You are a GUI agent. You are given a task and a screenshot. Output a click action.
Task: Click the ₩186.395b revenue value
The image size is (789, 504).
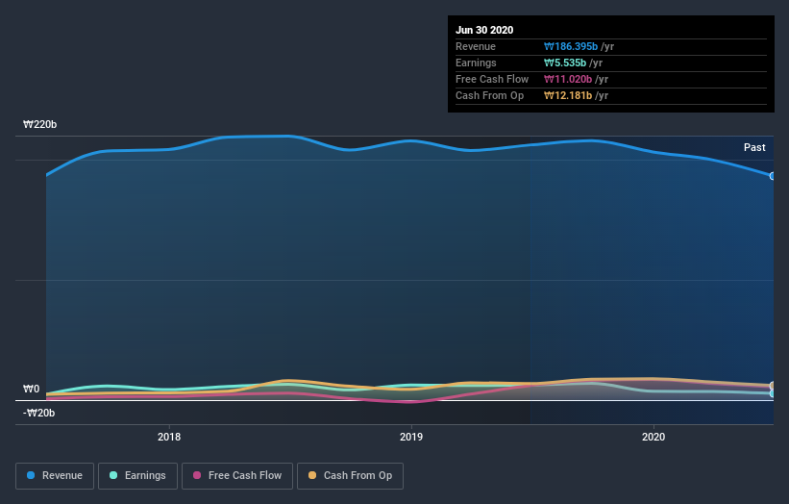(571, 46)
